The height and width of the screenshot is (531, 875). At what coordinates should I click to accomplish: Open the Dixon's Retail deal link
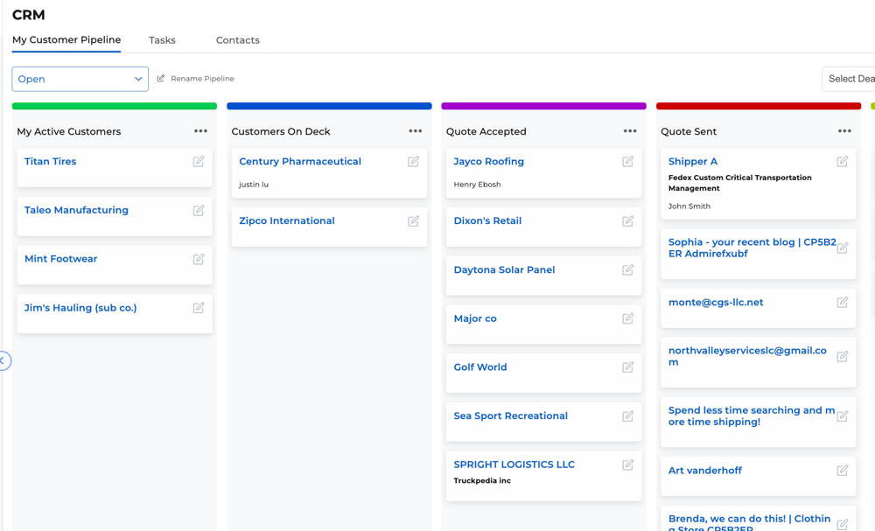coord(487,220)
